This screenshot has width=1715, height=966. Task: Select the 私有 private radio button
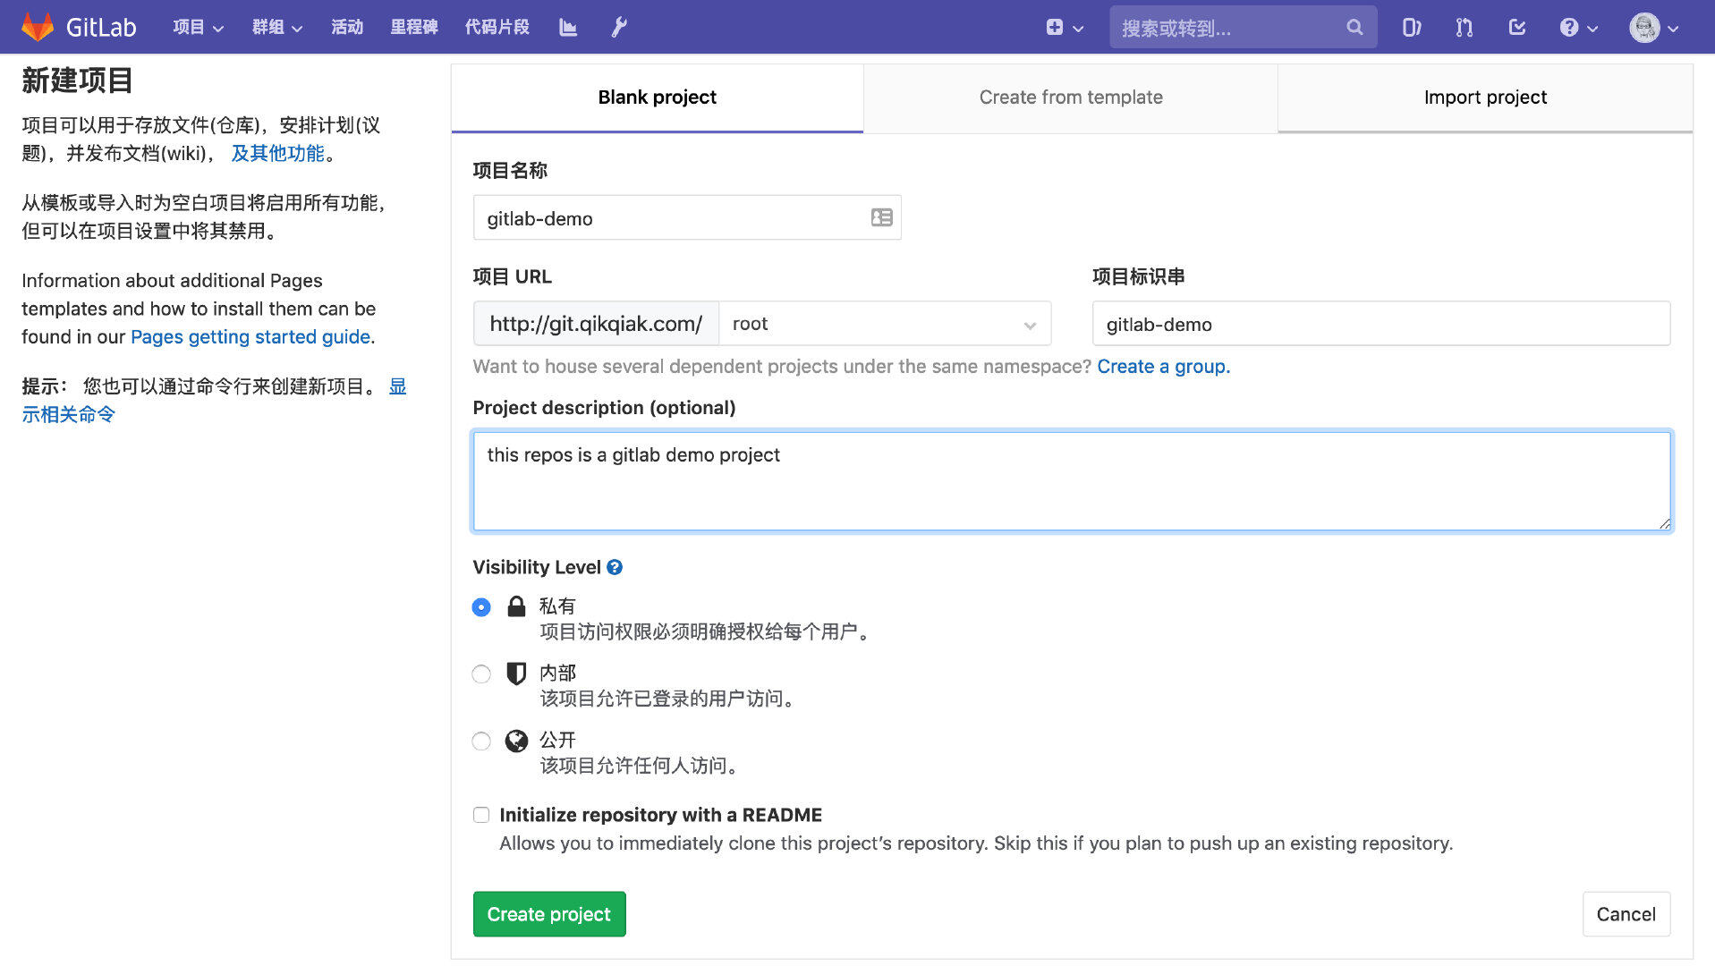point(481,607)
